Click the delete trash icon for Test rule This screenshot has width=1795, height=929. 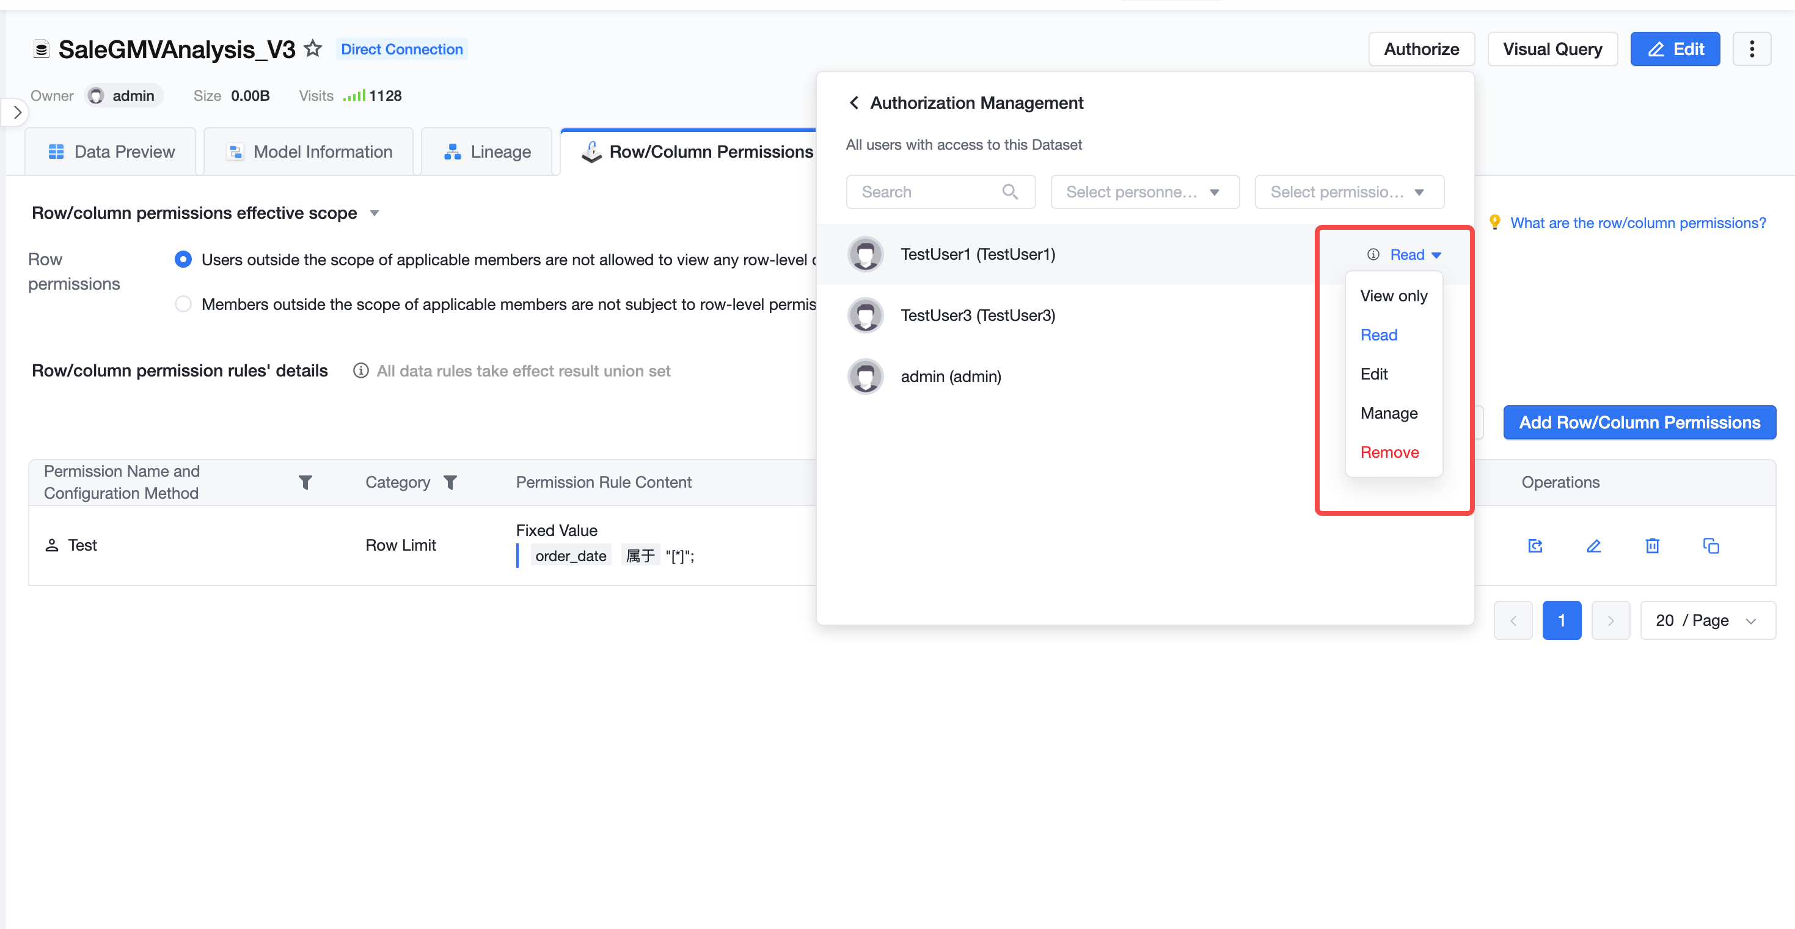tap(1652, 546)
